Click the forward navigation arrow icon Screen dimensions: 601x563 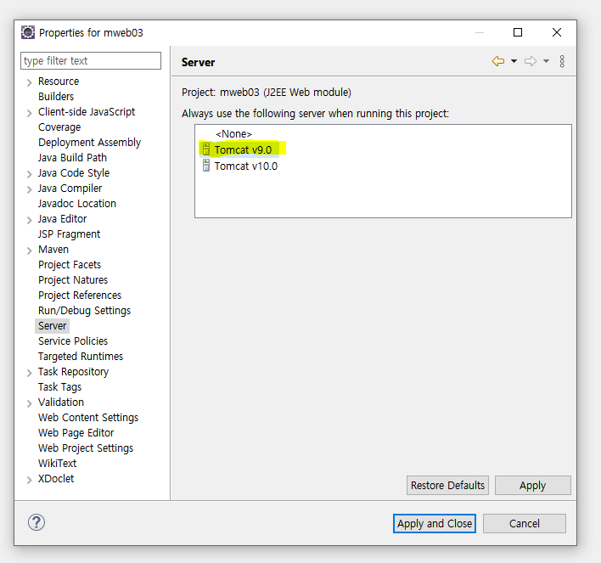point(530,61)
